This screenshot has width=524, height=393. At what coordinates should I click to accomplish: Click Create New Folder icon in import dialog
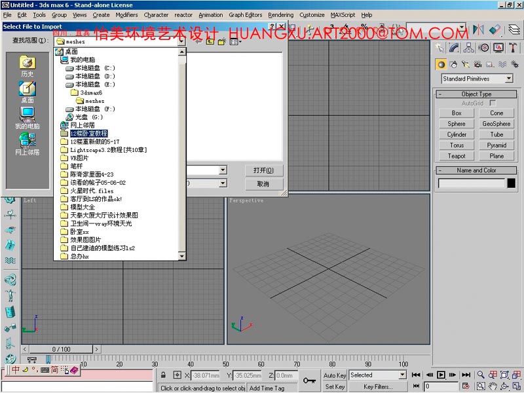click(222, 41)
